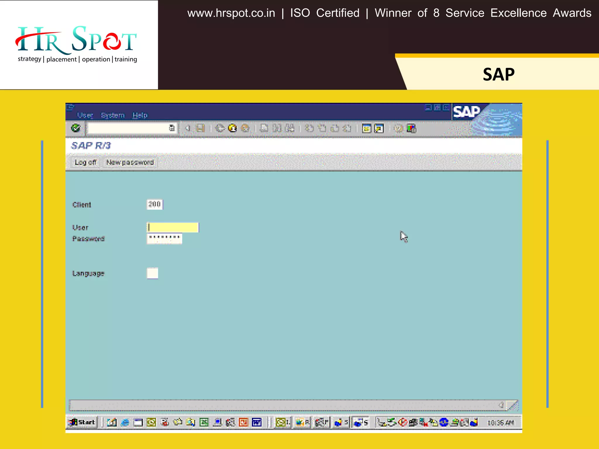Click the Print icon in toolbar
Screen dimensions: 599x449
coord(264,128)
